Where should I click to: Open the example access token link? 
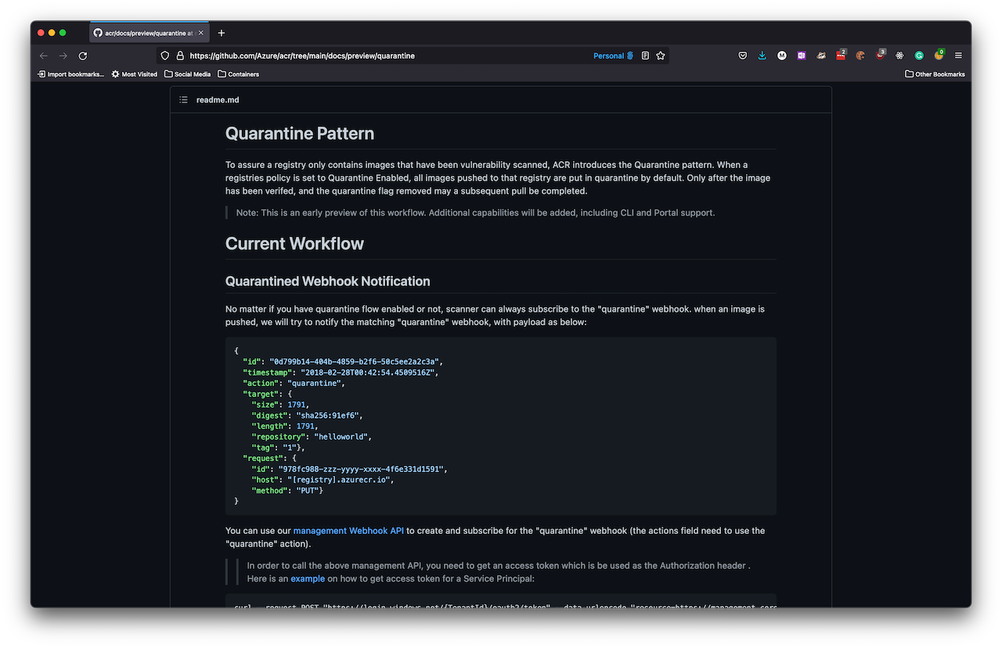tap(308, 579)
